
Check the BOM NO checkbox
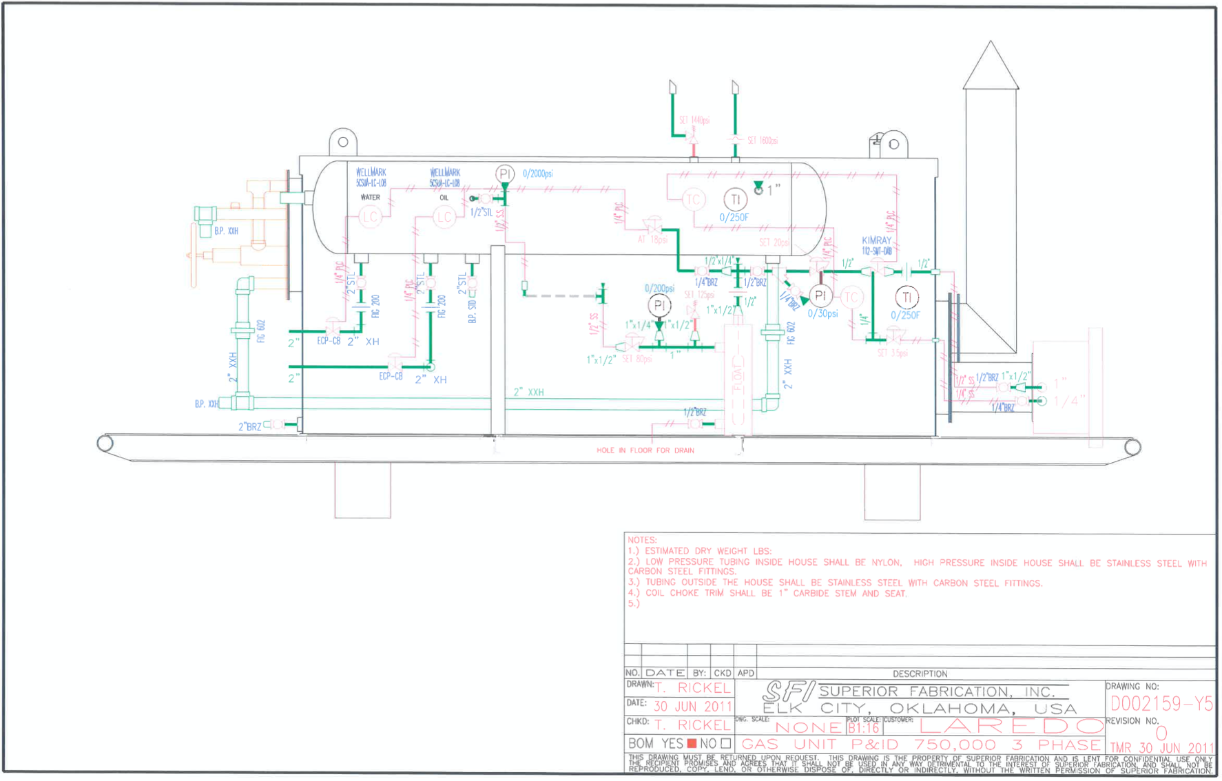pos(725,744)
